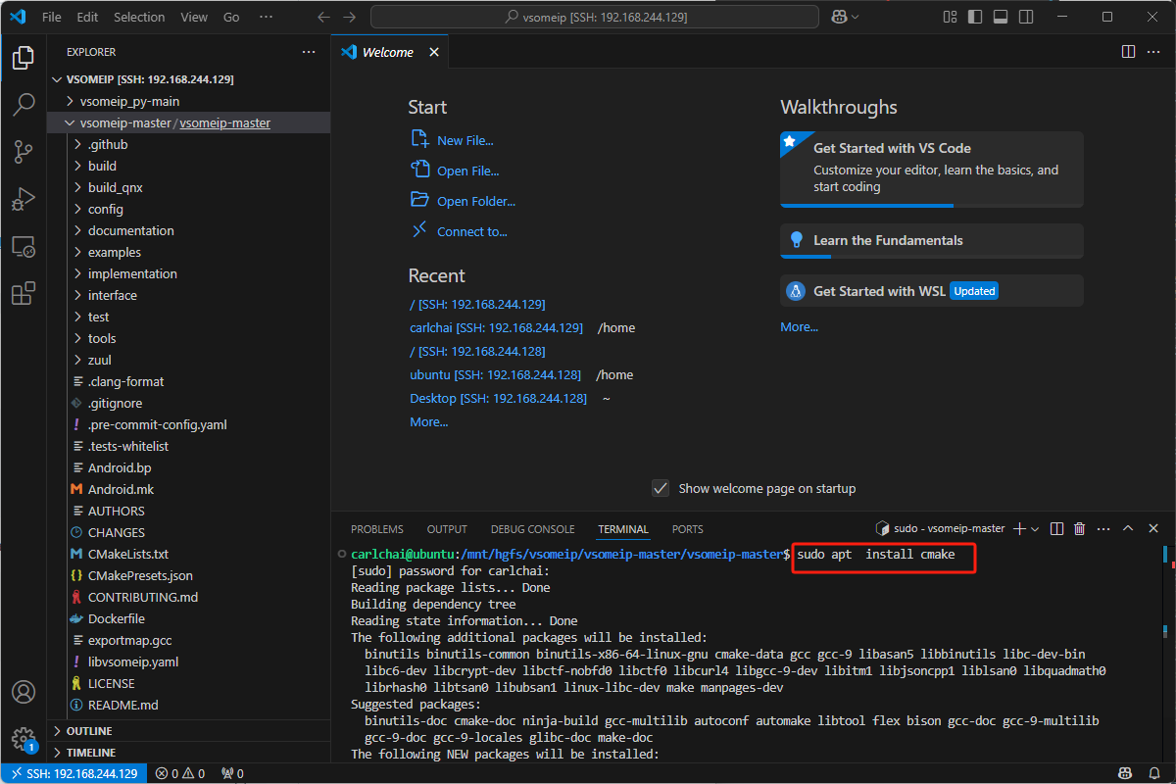Viewport: 1176px width, 784px height.
Task: Create a new terminal with plus icon
Action: (x=1019, y=528)
